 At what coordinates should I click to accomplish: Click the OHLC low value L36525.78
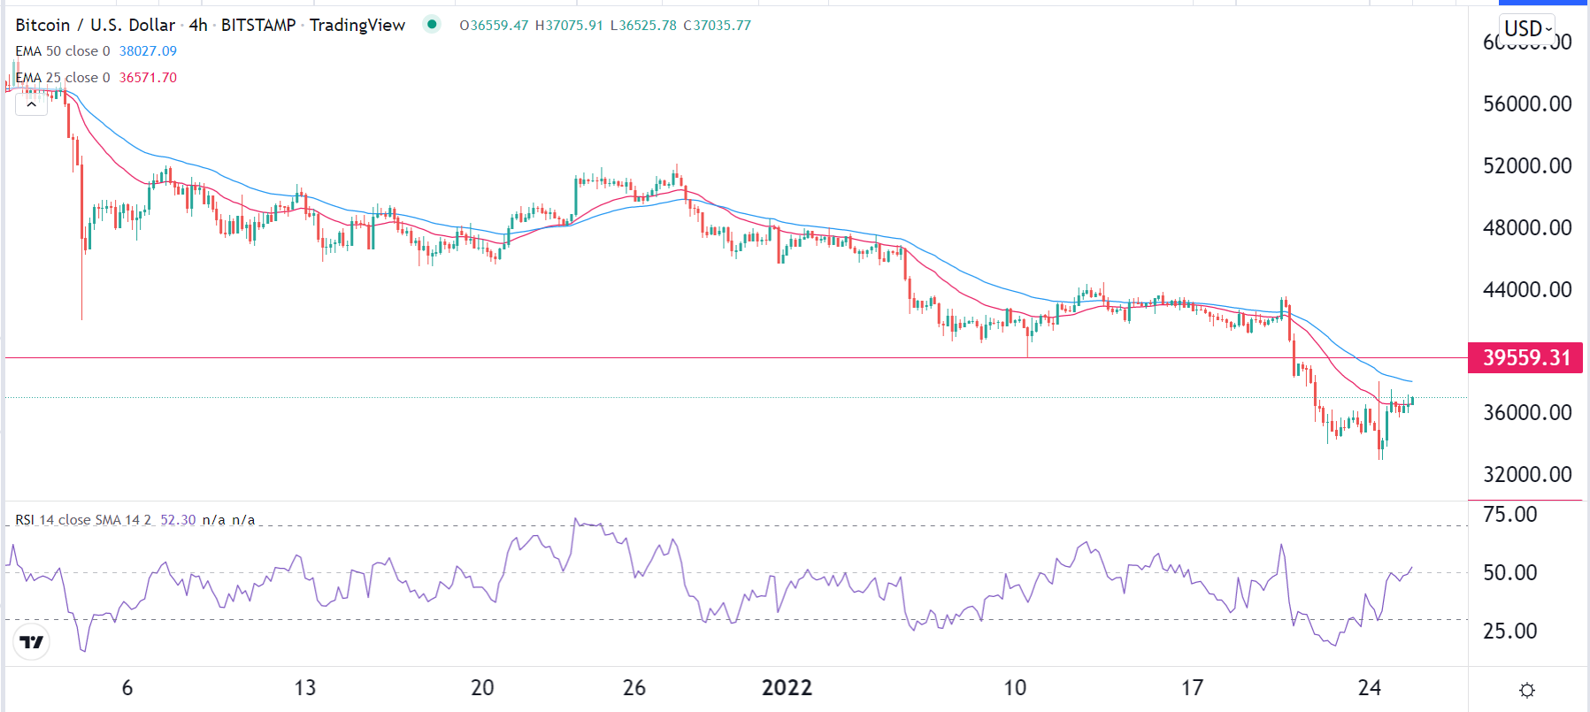pyautogui.click(x=643, y=25)
